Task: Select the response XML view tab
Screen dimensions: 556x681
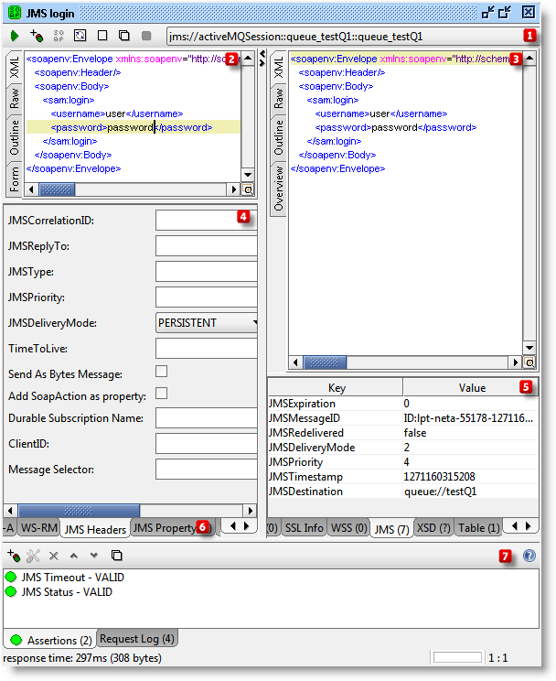Action: click(x=279, y=67)
